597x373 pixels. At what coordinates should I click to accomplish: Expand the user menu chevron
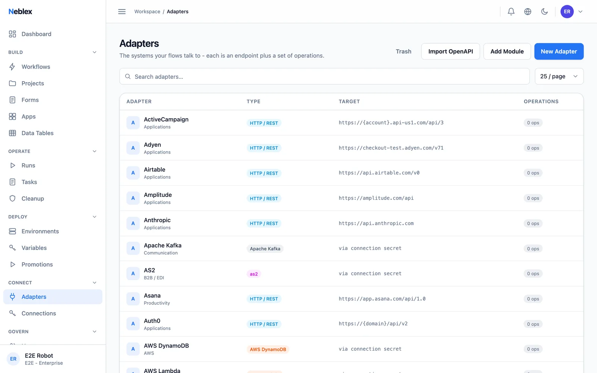580,12
